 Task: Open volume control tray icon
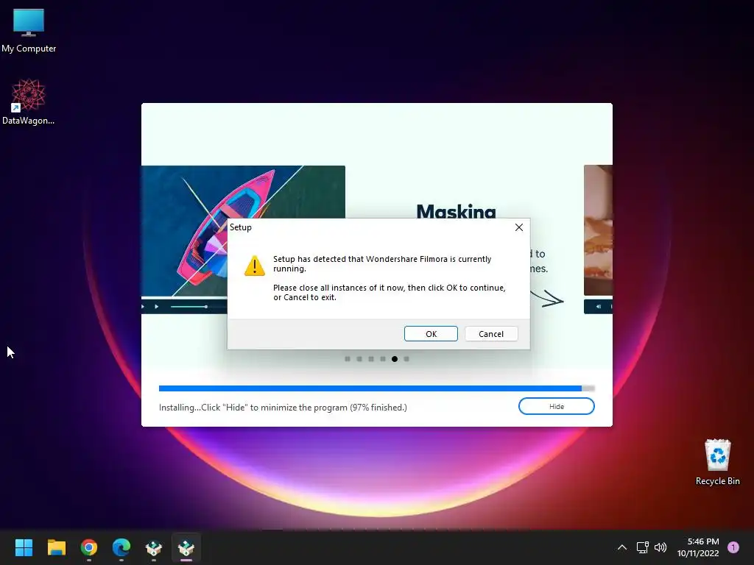click(x=660, y=547)
